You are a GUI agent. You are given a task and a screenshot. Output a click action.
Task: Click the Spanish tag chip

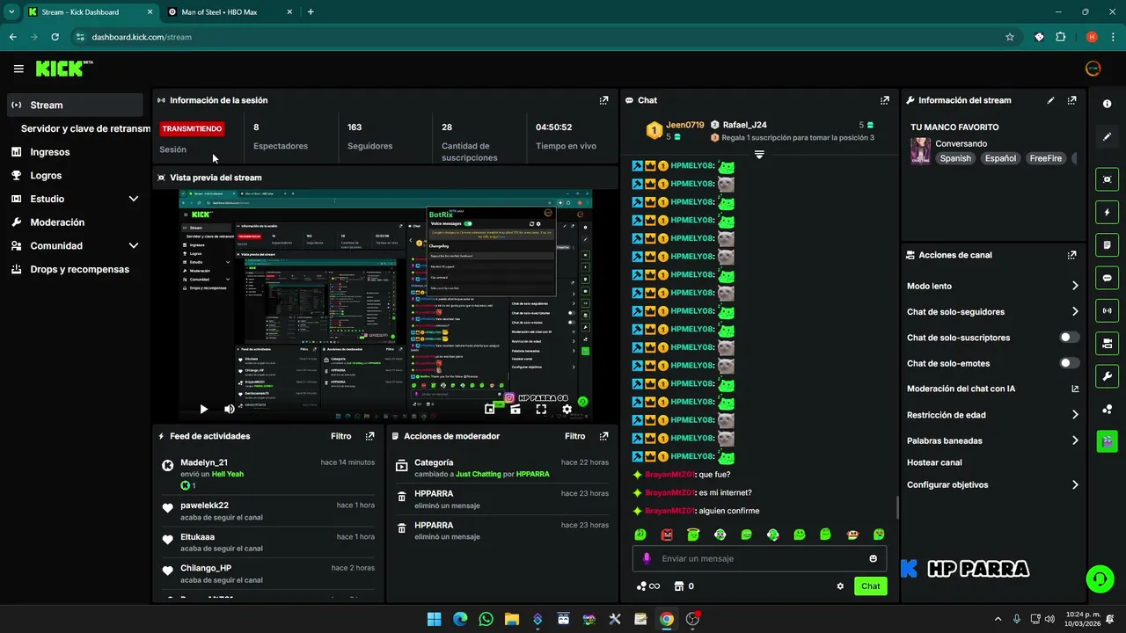click(955, 158)
